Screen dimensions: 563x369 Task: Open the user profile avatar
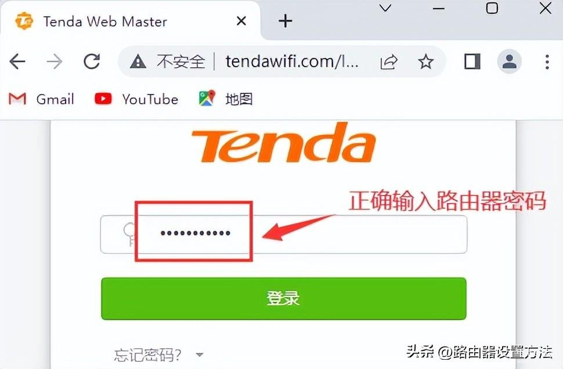tap(509, 62)
